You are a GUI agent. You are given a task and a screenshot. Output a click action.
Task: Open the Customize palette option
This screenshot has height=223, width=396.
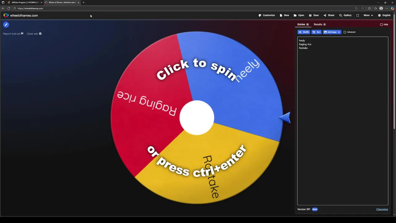pyautogui.click(x=267, y=15)
